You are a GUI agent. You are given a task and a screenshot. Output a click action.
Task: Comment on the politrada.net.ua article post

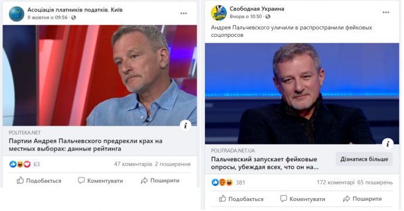pyautogui.click(x=303, y=199)
